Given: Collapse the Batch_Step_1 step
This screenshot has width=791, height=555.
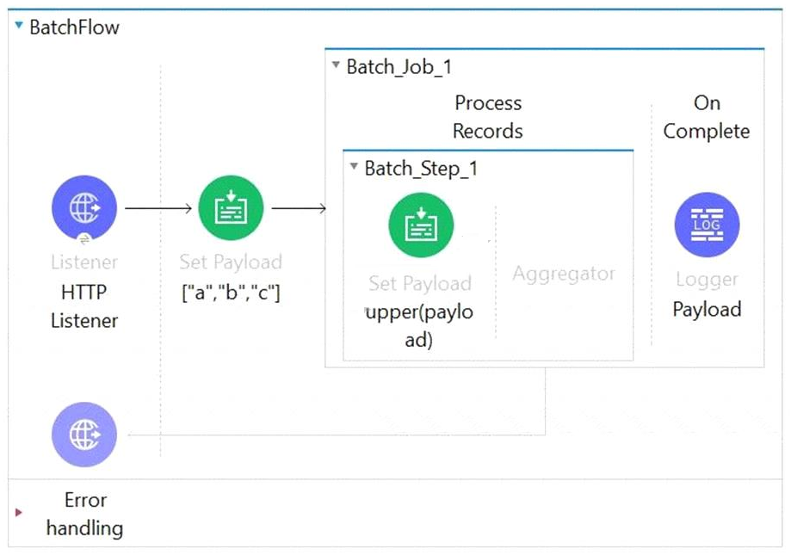Looking at the screenshot, I should click(x=354, y=167).
